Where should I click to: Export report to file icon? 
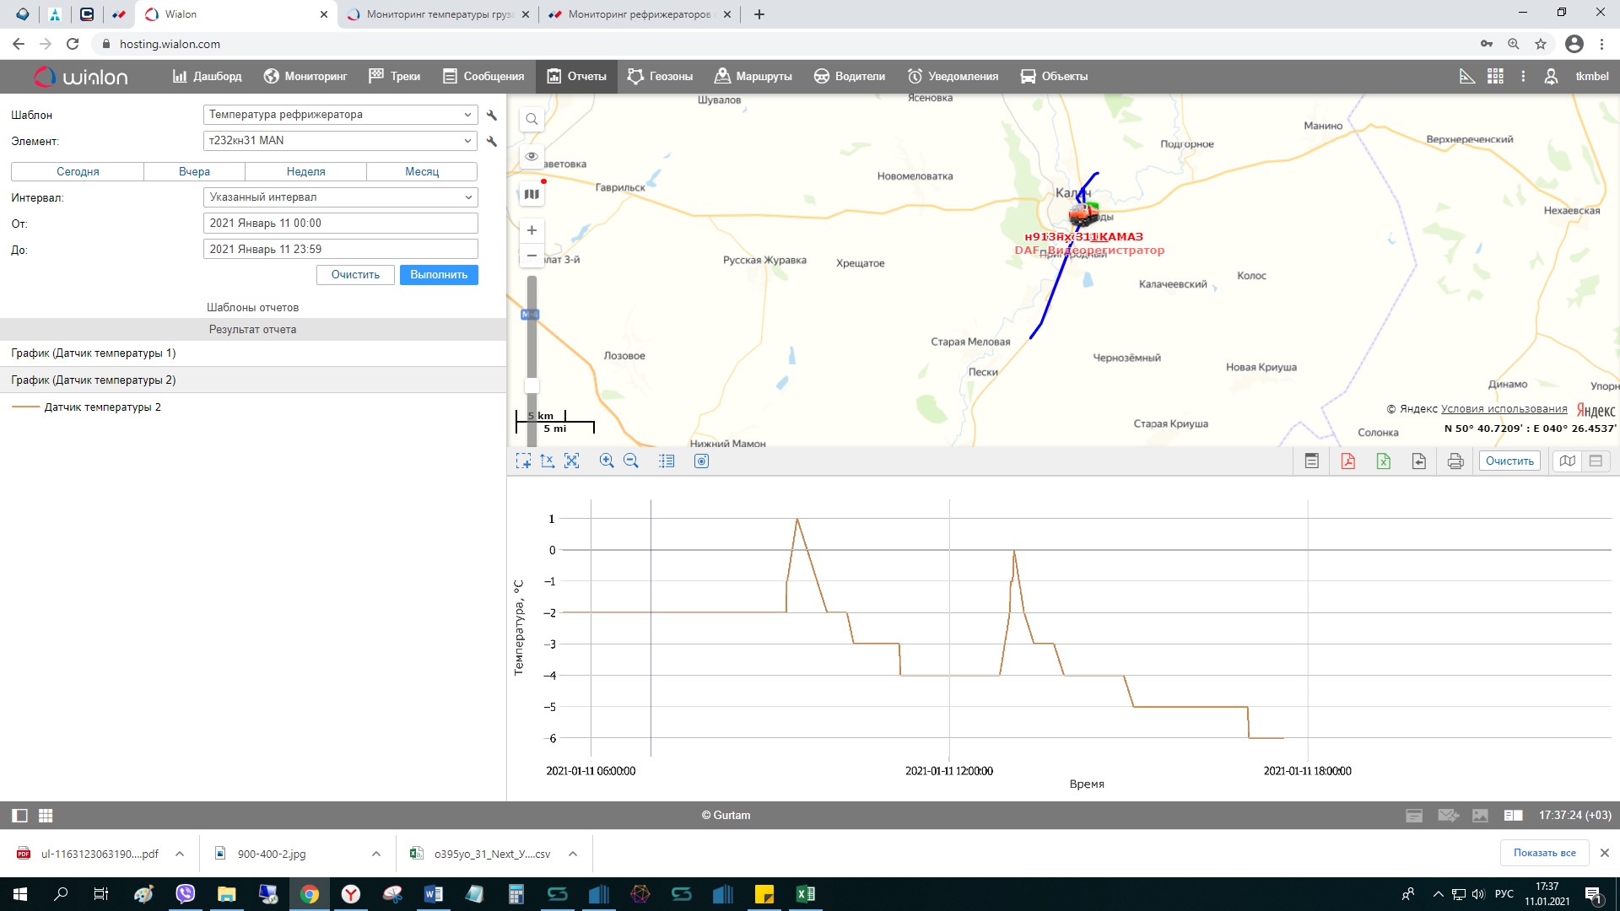point(1419,461)
